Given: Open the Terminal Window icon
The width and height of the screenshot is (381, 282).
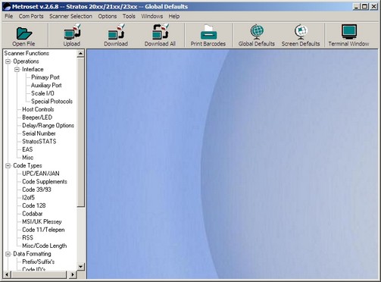Looking at the screenshot, I should (x=349, y=32).
